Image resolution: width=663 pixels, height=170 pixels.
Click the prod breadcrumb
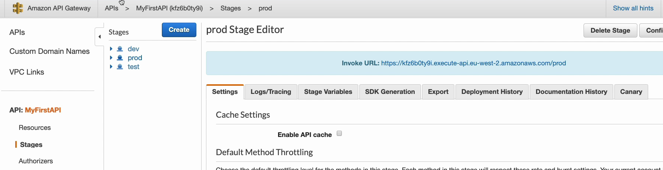265,8
